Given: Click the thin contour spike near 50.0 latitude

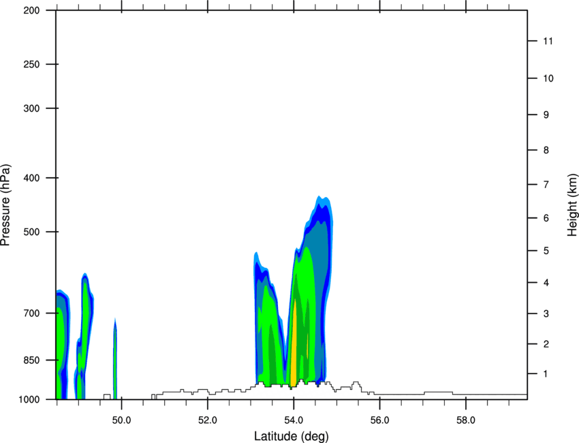Looking at the screenshot, I should tap(115, 358).
